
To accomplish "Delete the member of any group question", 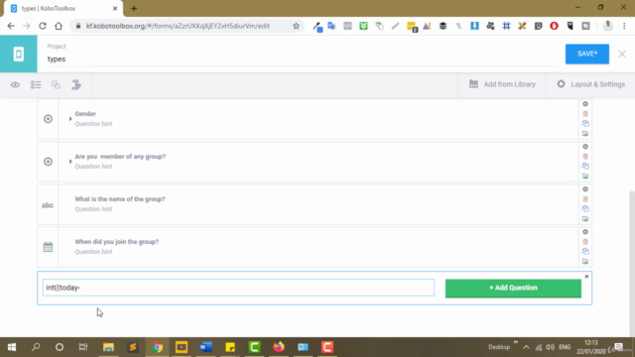I will [585, 157].
